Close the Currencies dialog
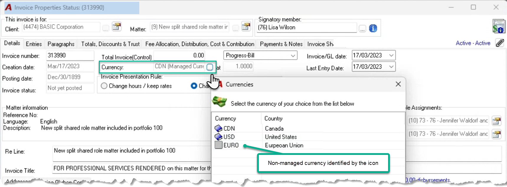The image size is (507, 187). point(398,84)
